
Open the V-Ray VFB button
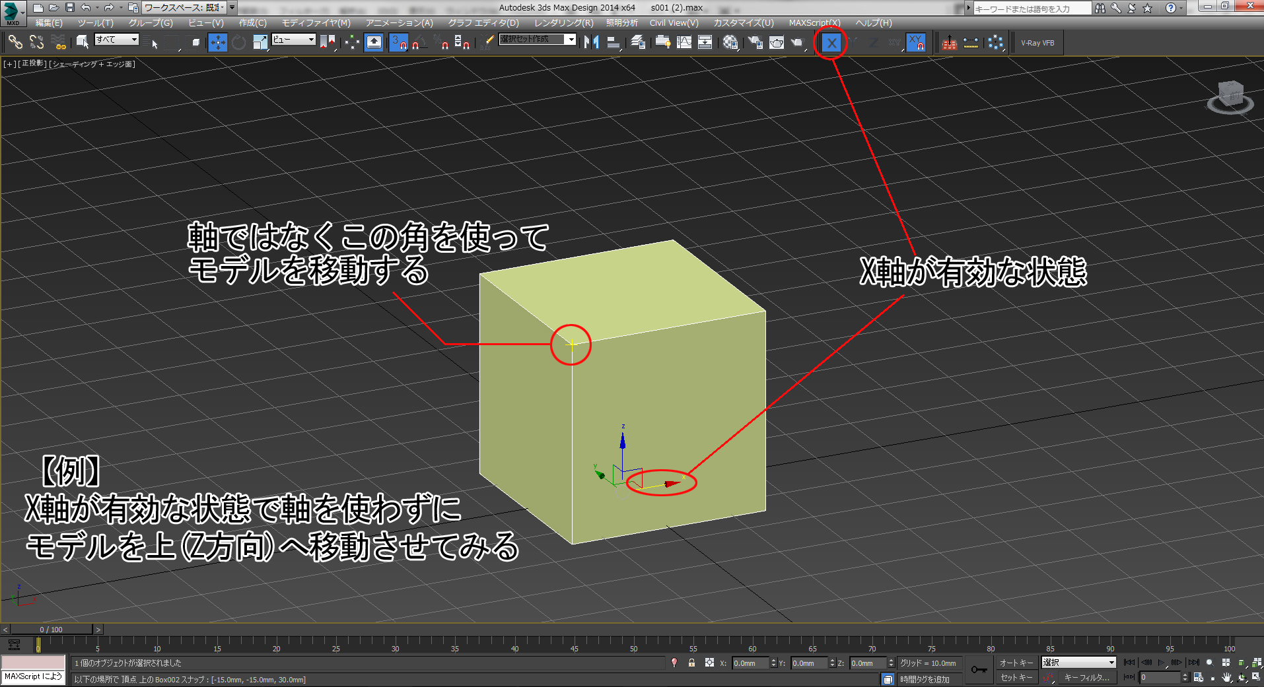coord(1037,43)
